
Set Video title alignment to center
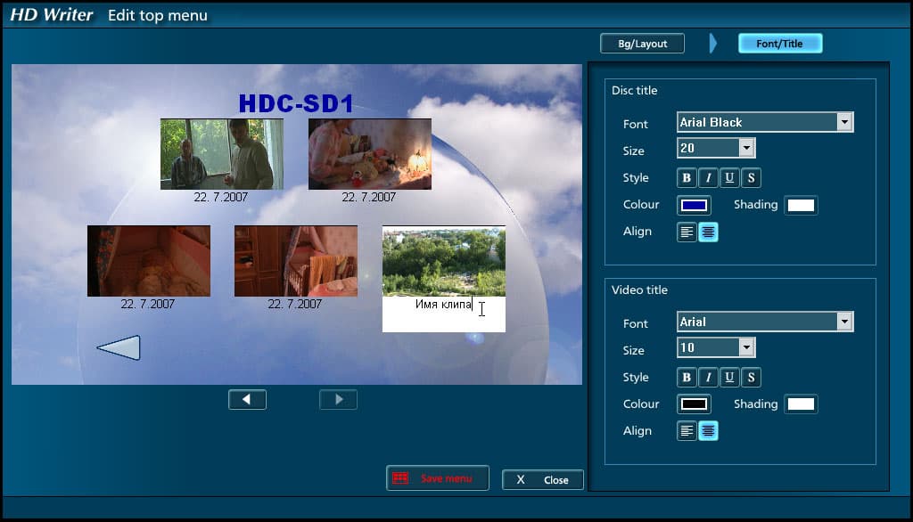point(708,431)
